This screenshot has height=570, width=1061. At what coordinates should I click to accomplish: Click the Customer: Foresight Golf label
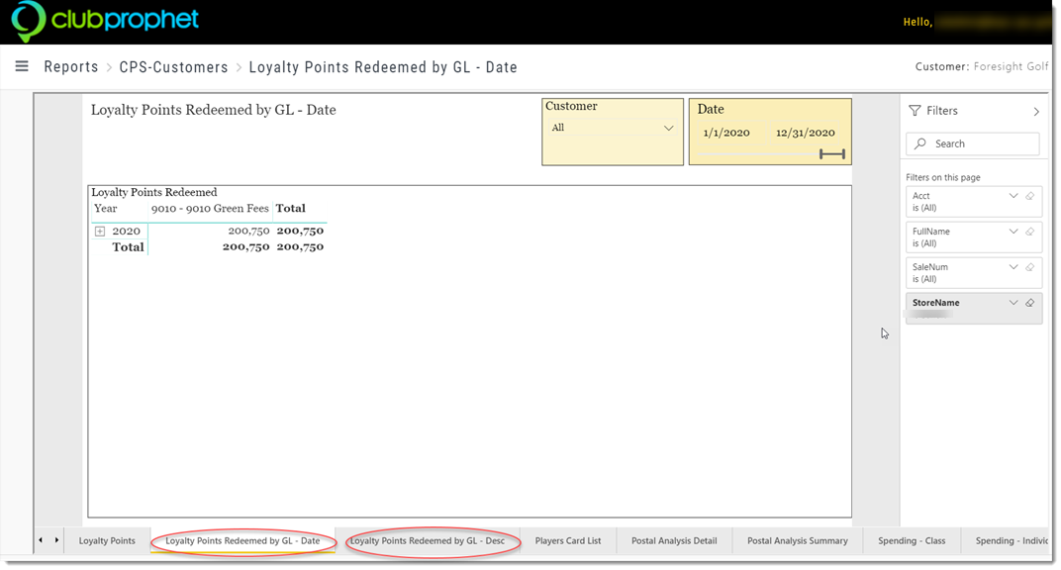(x=981, y=66)
